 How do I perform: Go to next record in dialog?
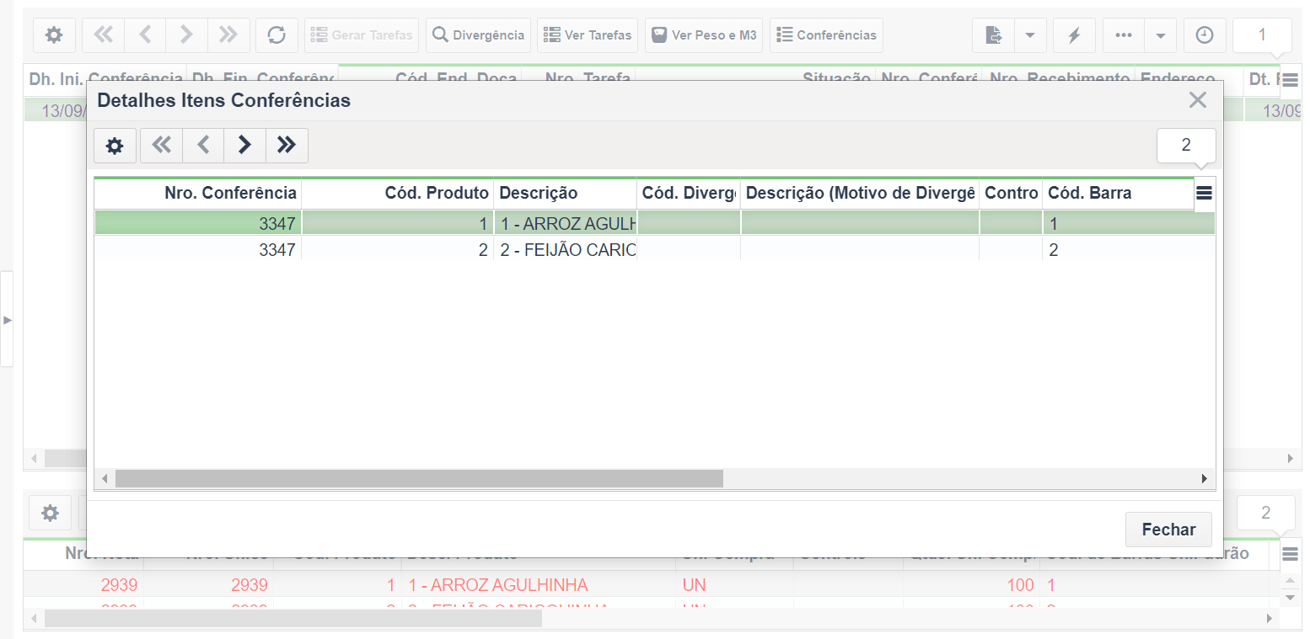[244, 146]
